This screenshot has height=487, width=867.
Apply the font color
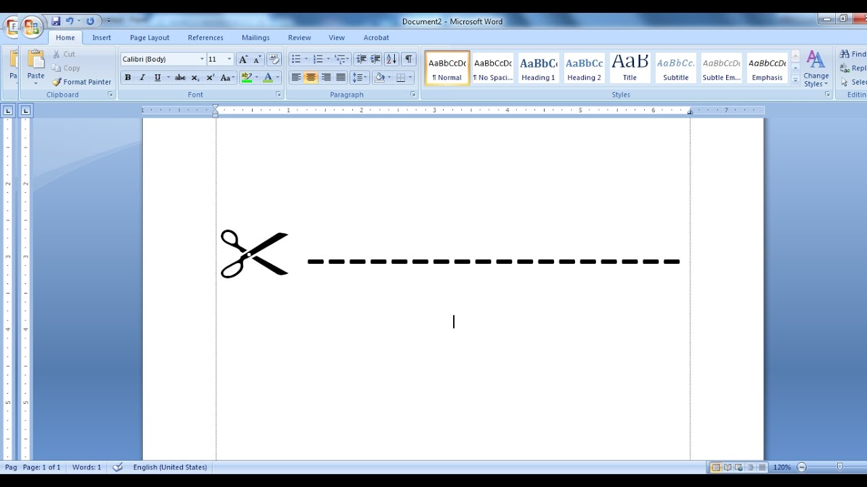click(268, 78)
